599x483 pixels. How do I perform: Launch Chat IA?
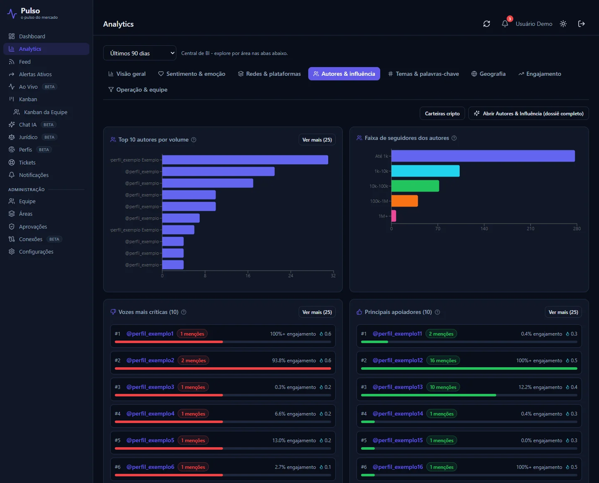46,124
